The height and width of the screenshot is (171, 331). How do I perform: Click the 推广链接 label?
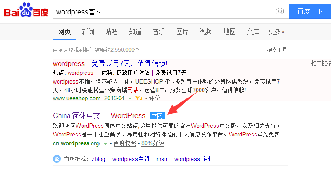[321, 63]
